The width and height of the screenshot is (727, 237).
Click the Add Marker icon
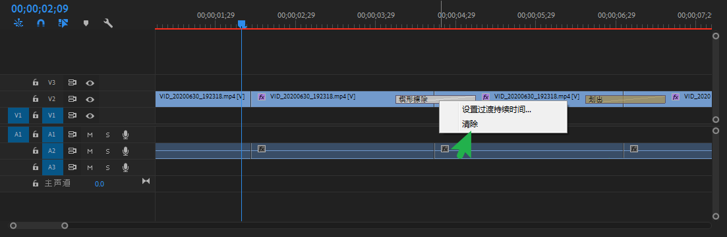point(86,23)
